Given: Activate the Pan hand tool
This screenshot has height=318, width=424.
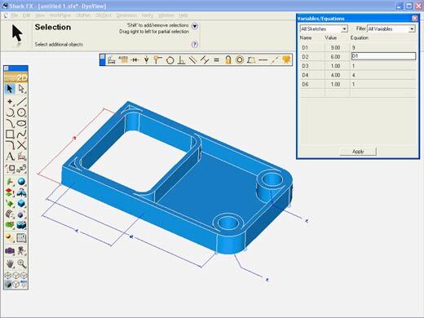Looking at the screenshot, I should 10,263.
